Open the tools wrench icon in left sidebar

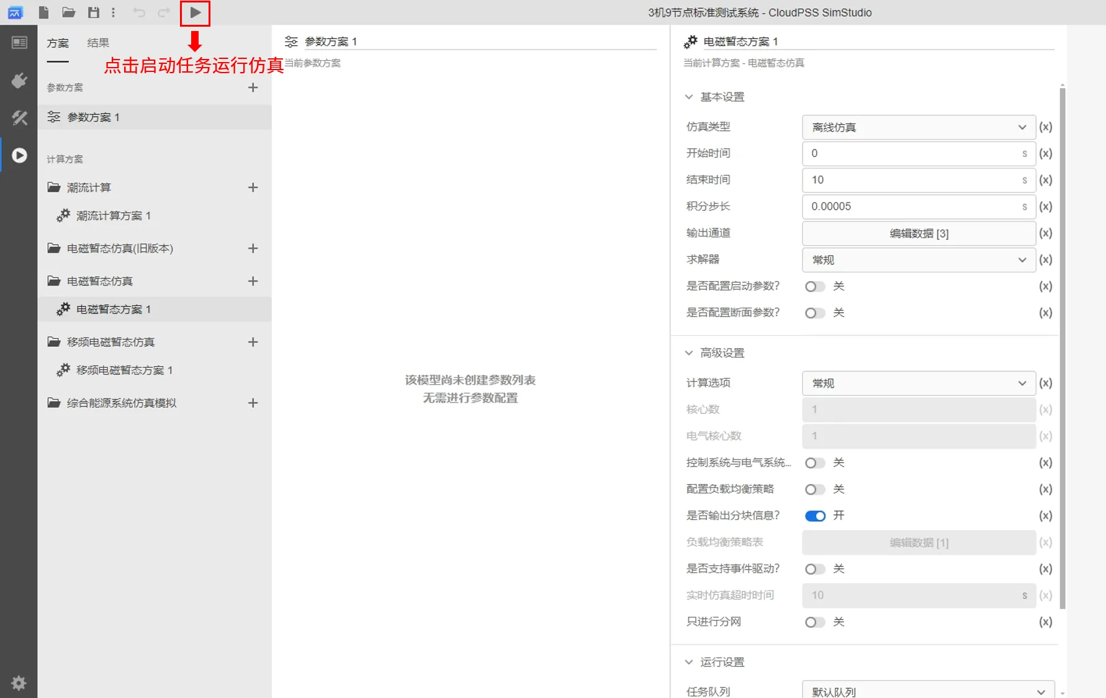[x=19, y=118]
